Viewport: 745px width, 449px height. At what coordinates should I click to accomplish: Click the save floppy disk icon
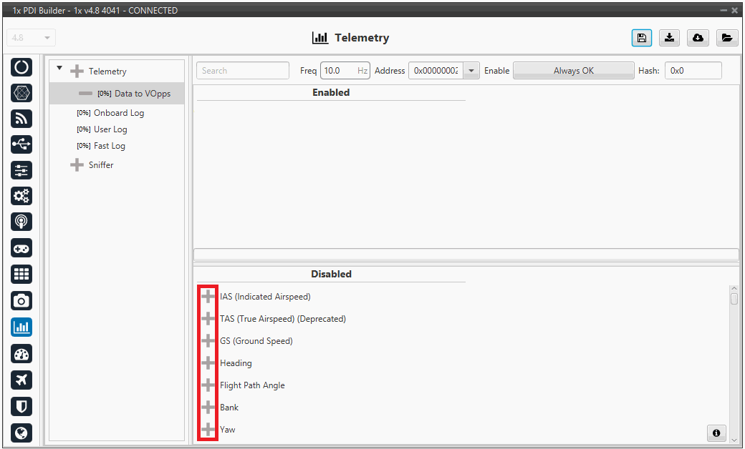(x=642, y=38)
